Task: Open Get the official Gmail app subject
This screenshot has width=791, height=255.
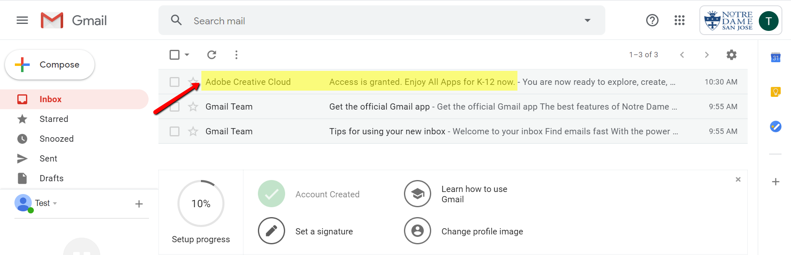Action: (x=380, y=107)
